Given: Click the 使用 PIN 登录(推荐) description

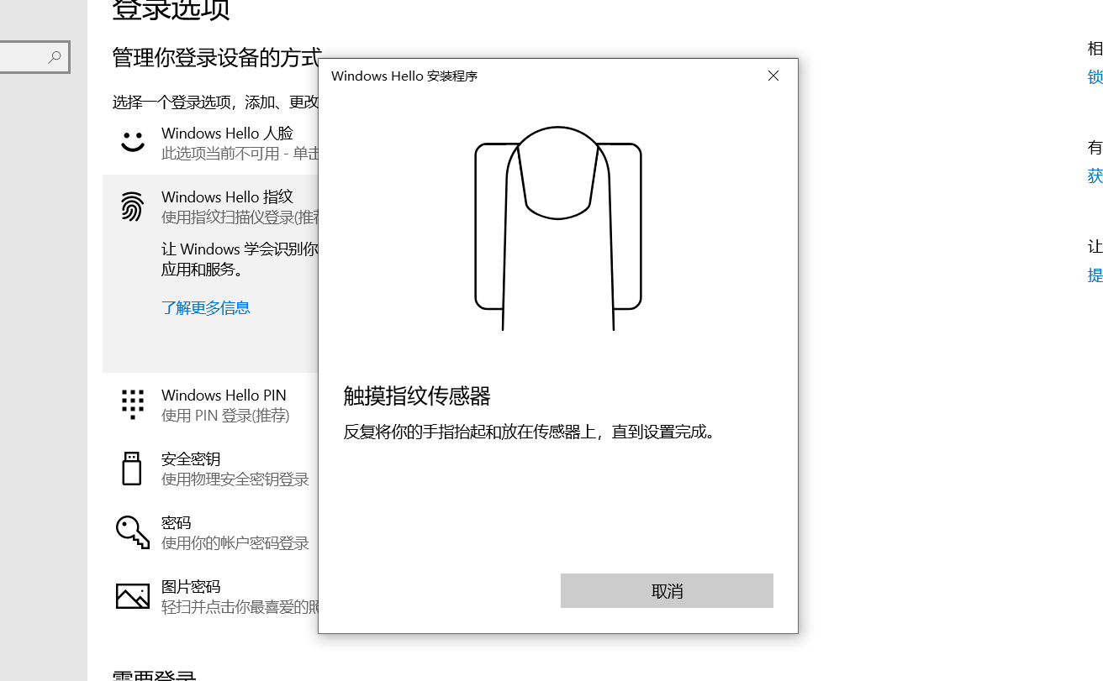Looking at the screenshot, I should click(225, 416).
